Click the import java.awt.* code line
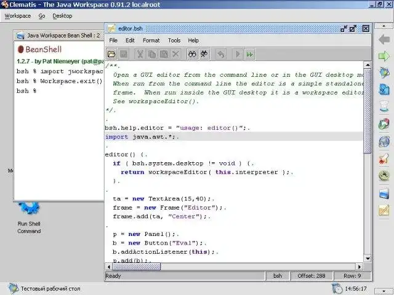 (234, 137)
